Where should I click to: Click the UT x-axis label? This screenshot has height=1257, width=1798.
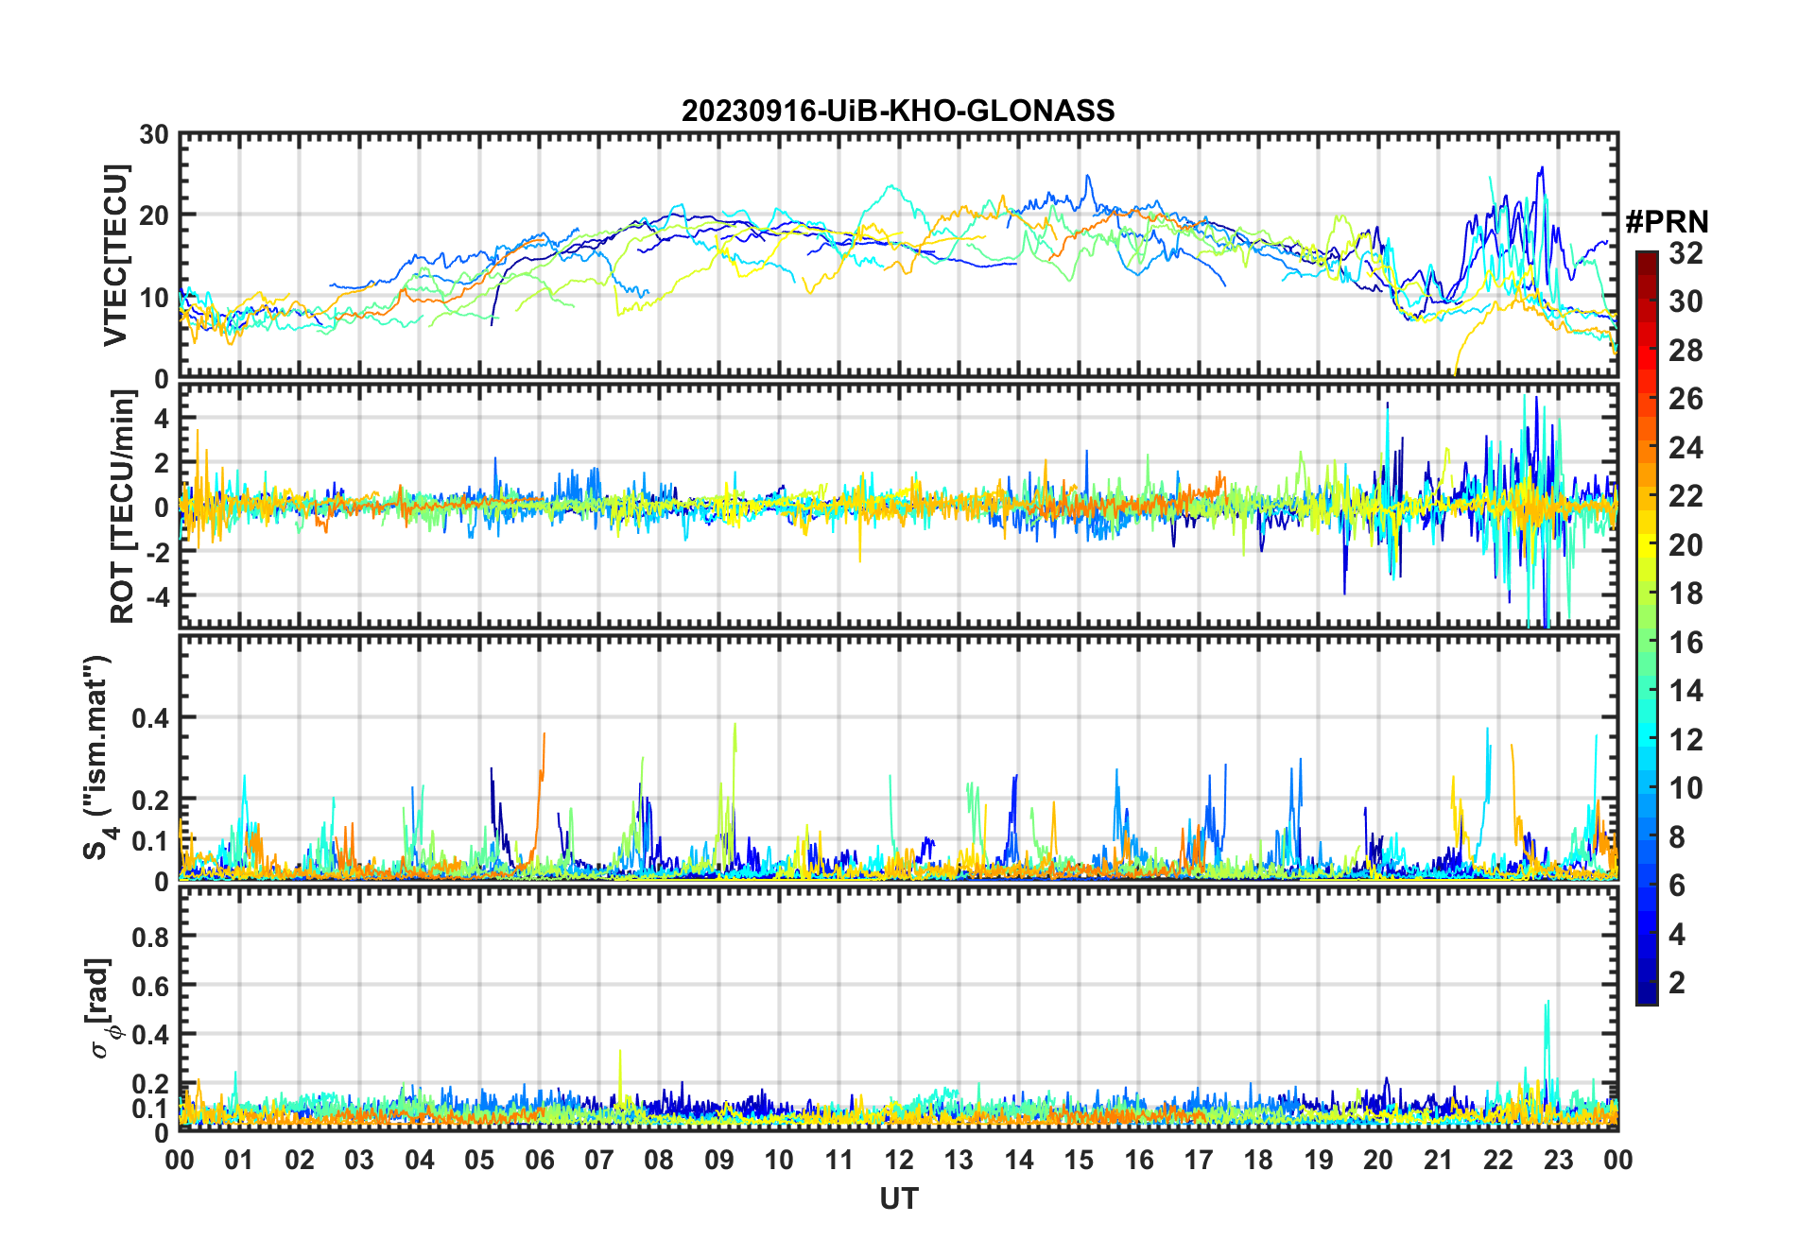899,1198
